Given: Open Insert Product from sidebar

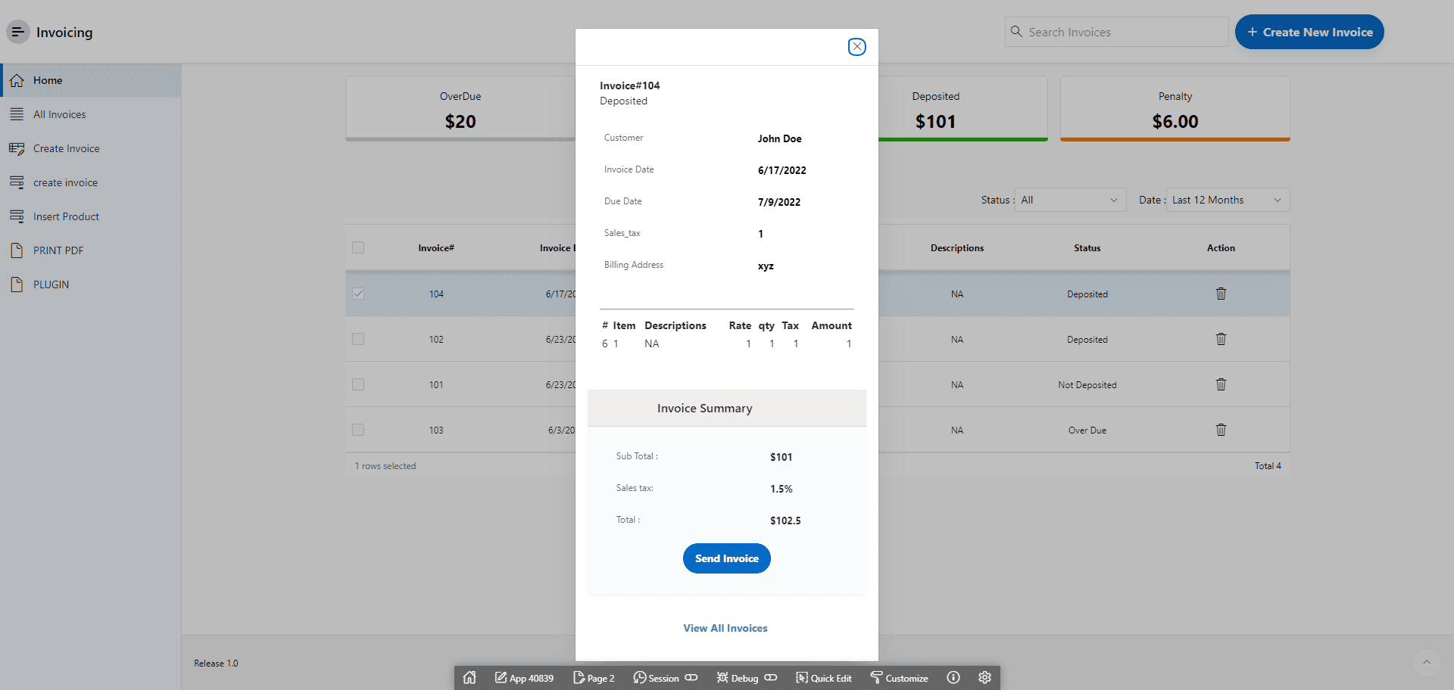Looking at the screenshot, I should tap(66, 216).
